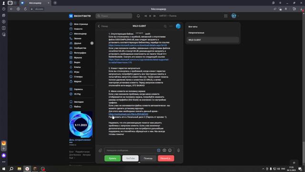Reload the page with browser refresh icon
The width and height of the screenshot is (305, 172).
point(25,9)
